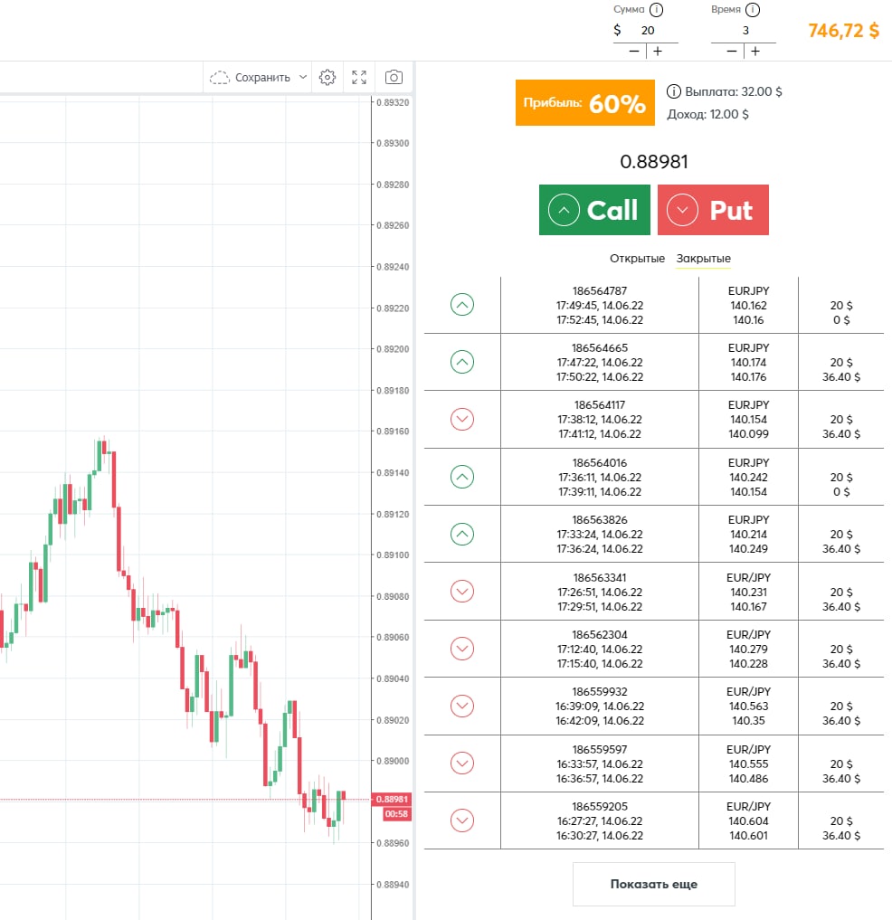Open info icon next to Сумма
This screenshot has width=892, height=920.
(656, 10)
